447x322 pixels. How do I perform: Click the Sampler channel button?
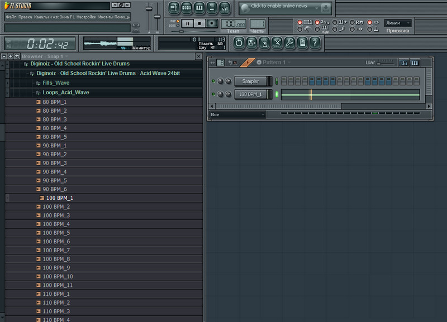pos(251,81)
